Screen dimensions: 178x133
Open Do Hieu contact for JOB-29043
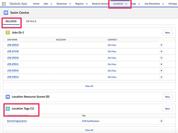[112, 77]
